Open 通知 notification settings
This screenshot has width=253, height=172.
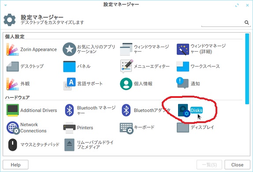(x=188, y=83)
